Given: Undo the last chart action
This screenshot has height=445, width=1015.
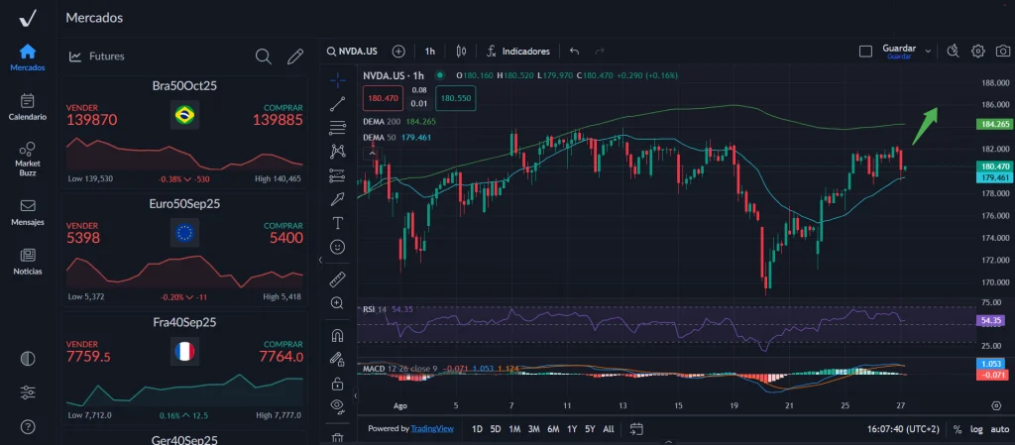Looking at the screenshot, I should [574, 52].
